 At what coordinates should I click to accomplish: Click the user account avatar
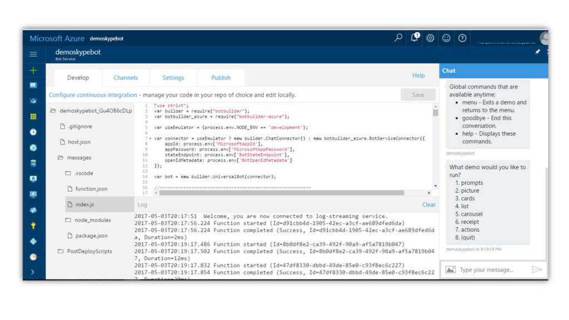pos(543,38)
